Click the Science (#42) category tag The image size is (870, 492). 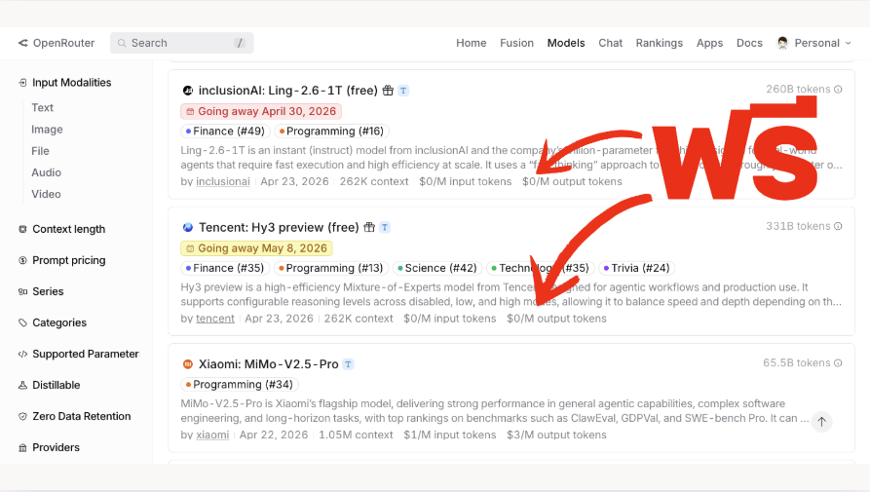(x=437, y=269)
